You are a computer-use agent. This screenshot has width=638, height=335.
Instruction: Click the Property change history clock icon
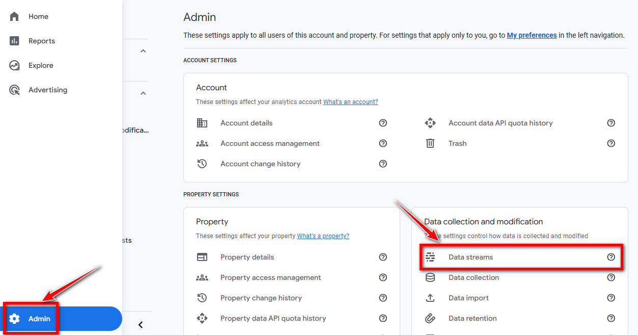pos(202,298)
